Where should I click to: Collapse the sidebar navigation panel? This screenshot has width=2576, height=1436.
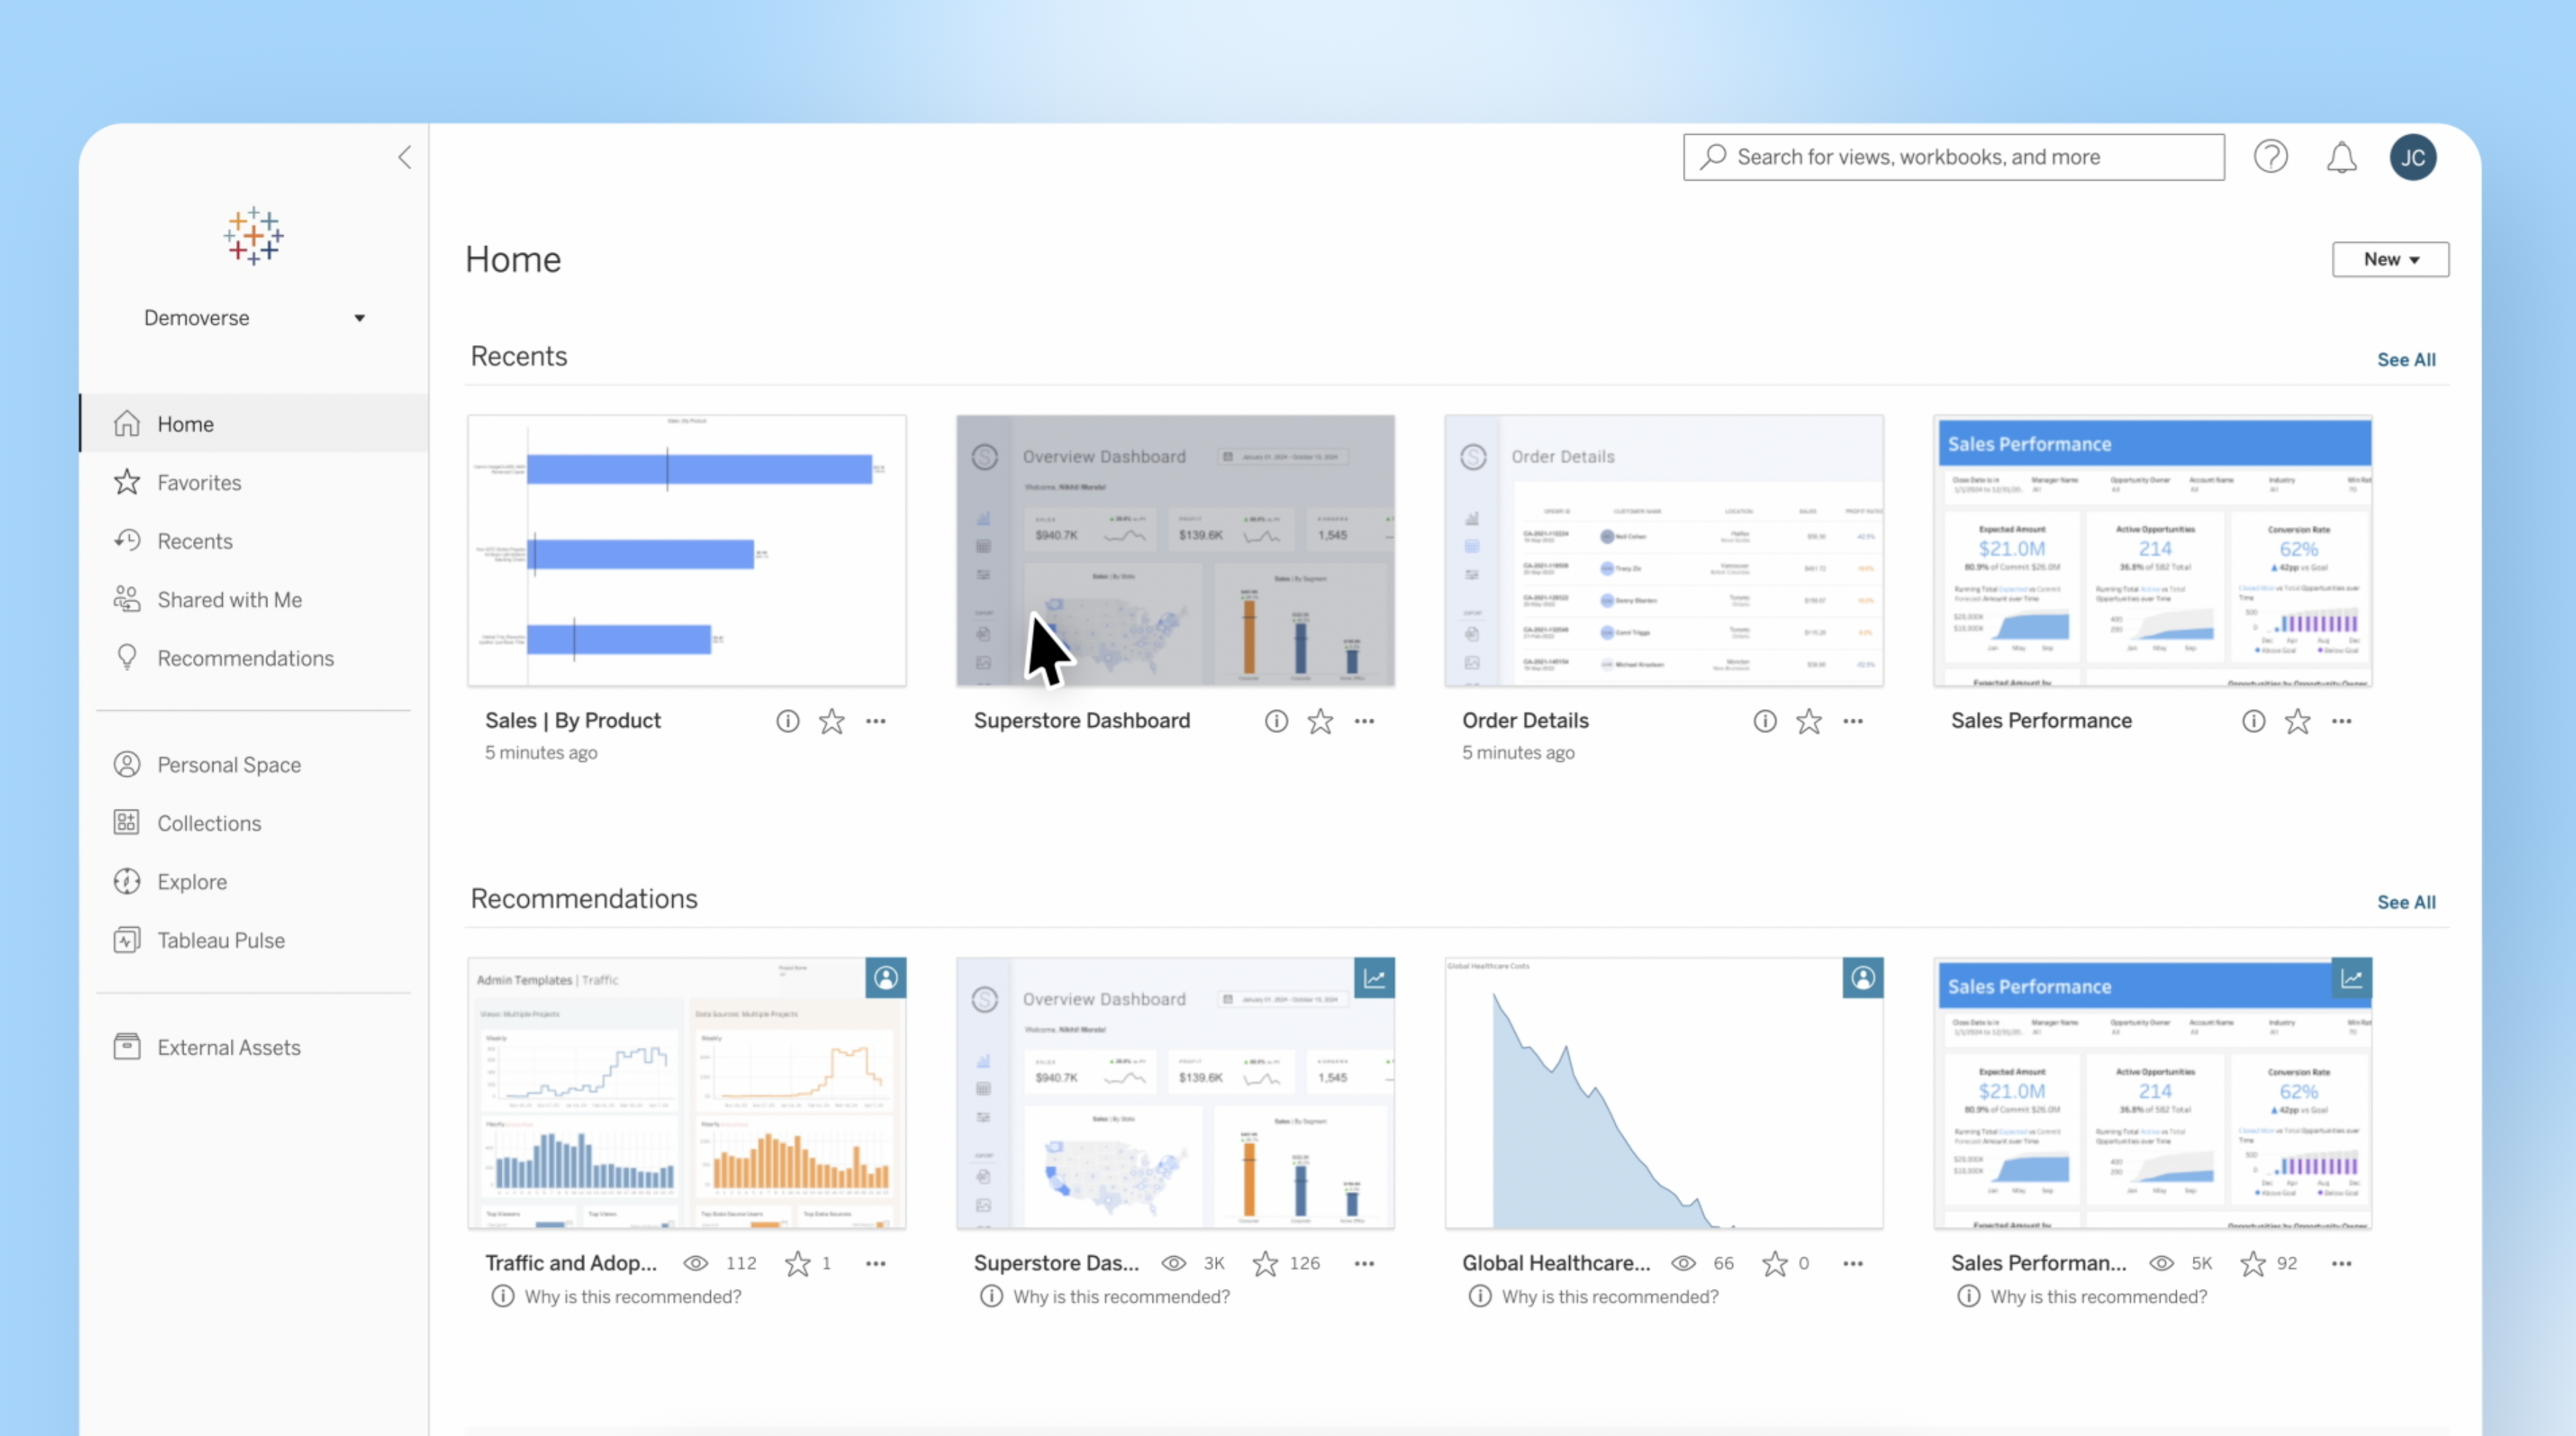(x=405, y=157)
